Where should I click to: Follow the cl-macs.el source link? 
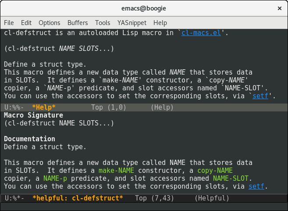[201, 33]
